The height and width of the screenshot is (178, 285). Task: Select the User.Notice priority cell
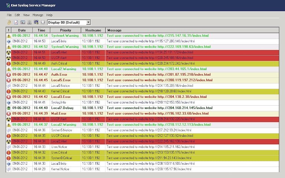pos(66,147)
